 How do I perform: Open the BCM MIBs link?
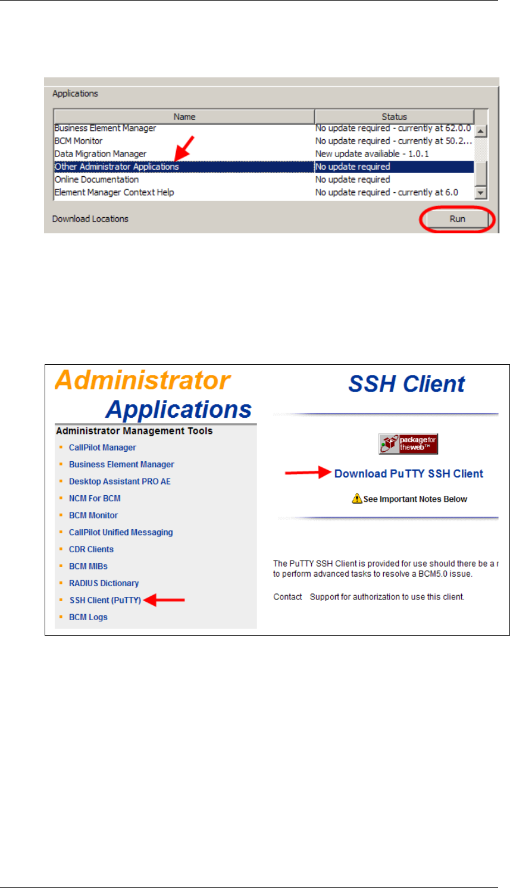tap(88, 566)
